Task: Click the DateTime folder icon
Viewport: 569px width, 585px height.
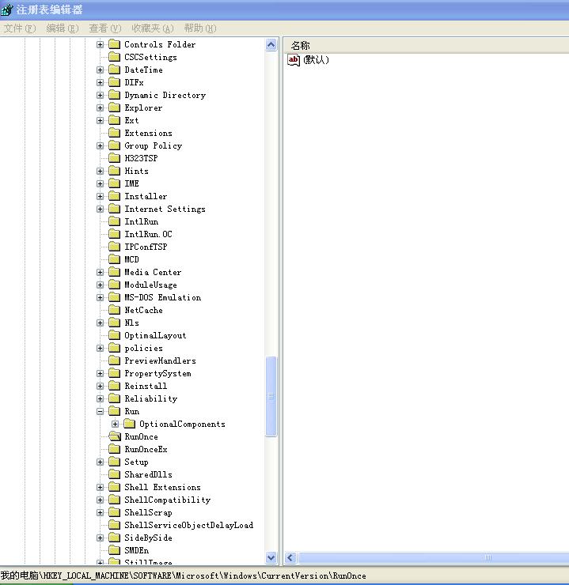Action: coord(114,70)
